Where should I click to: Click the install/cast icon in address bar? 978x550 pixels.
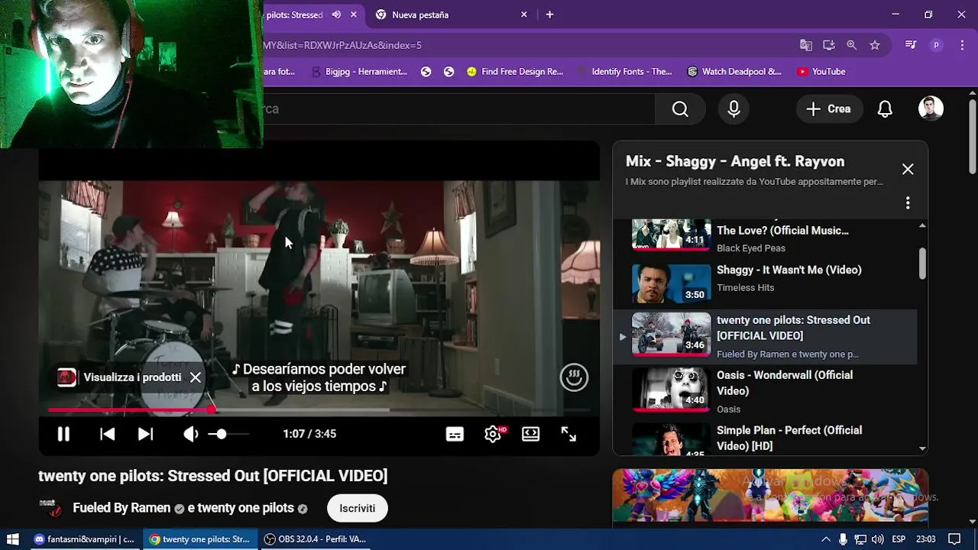click(x=829, y=45)
